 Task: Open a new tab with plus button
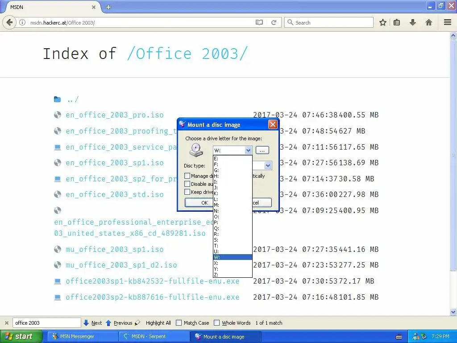[x=108, y=7]
